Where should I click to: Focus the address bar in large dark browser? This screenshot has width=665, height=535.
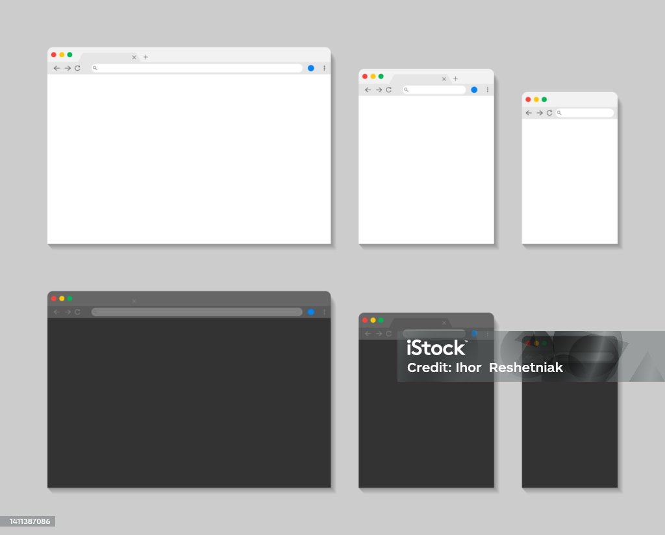point(197,312)
